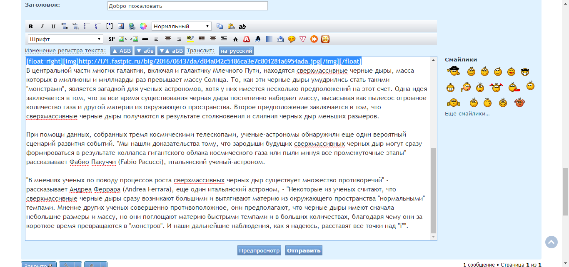Convert text to uppercase 'АБВ'
The image size is (569, 267).
(122, 51)
